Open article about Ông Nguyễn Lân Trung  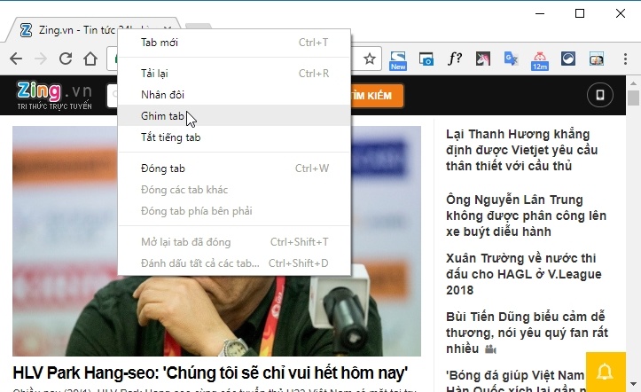526,216
